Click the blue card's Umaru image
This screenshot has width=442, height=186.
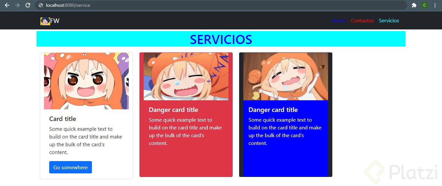pyautogui.click(x=286, y=77)
